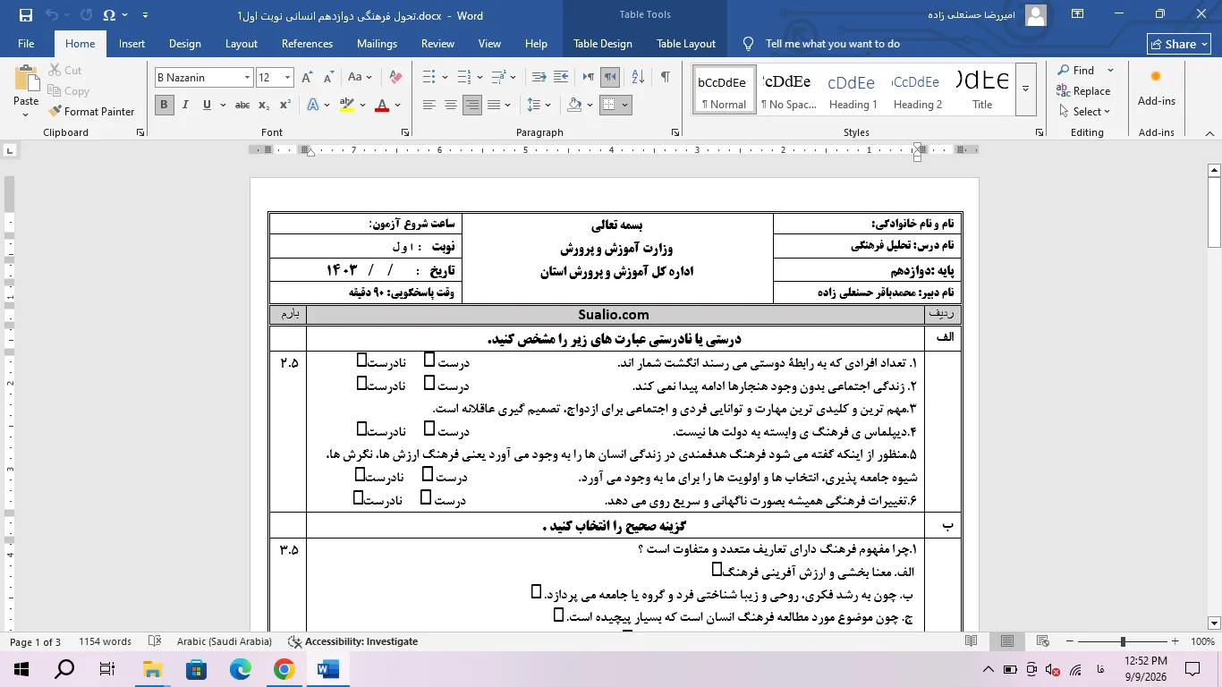Open Microsoft Edge from the taskbar
The image size is (1222, 687).
coord(240,668)
